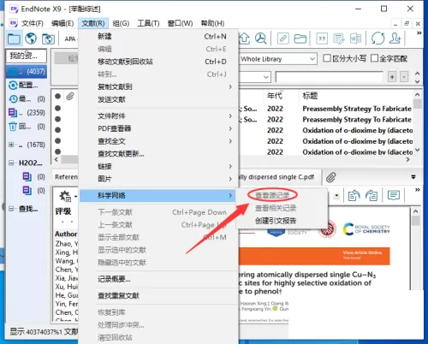Image resolution: width=428 pixels, height=344 pixels.
Task: Open the 编辑(E) menu
Action: tap(62, 23)
